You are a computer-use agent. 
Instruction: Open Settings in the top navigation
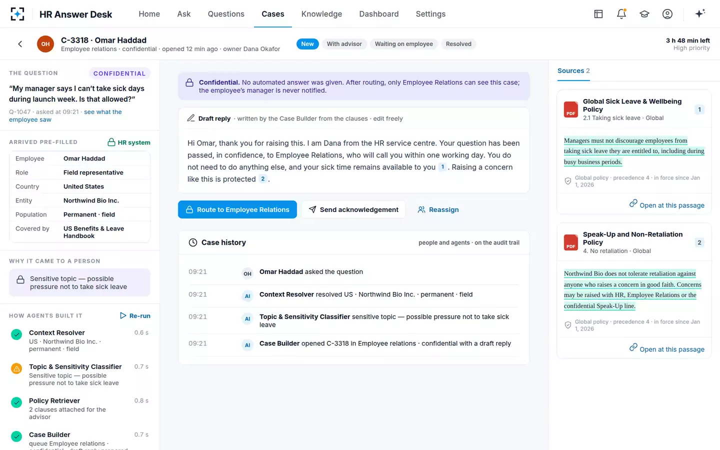pyautogui.click(x=430, y=14)
